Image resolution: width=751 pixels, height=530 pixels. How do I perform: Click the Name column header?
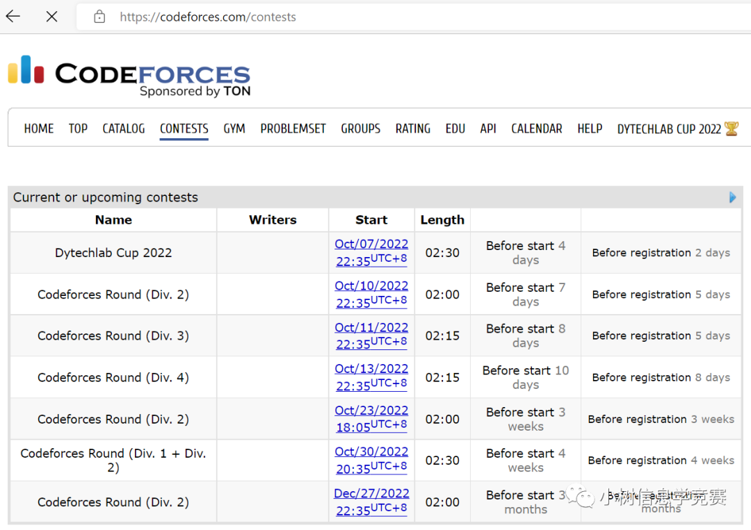tap(113, 220)
